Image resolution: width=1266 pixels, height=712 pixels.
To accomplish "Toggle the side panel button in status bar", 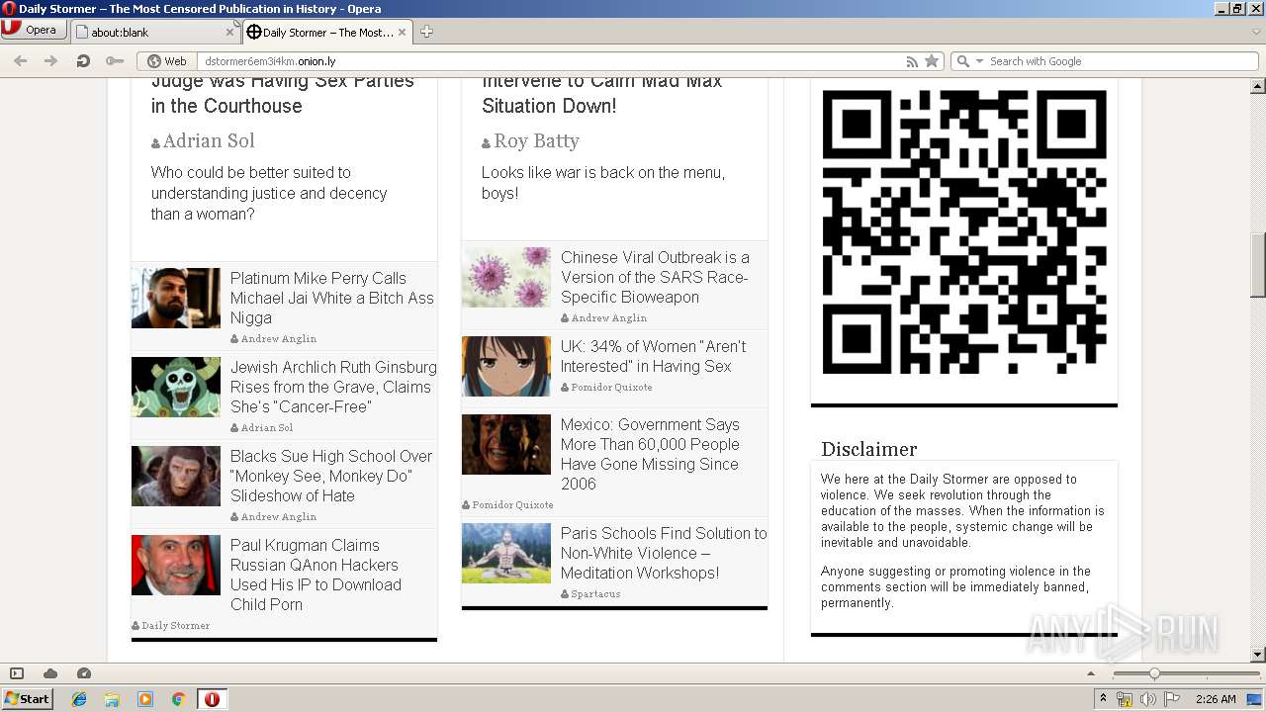I will pyautogui.click(x=17, y=673).
